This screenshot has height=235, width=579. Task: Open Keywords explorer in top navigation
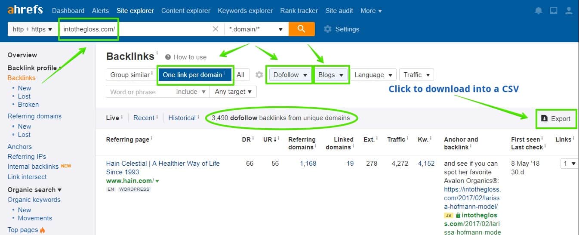point(245,11)
